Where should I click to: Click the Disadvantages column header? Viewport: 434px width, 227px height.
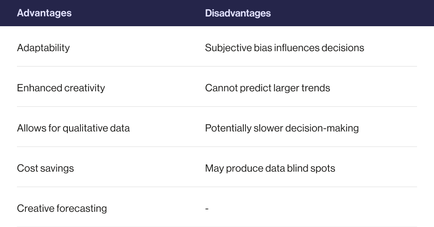tap(238, 13)
